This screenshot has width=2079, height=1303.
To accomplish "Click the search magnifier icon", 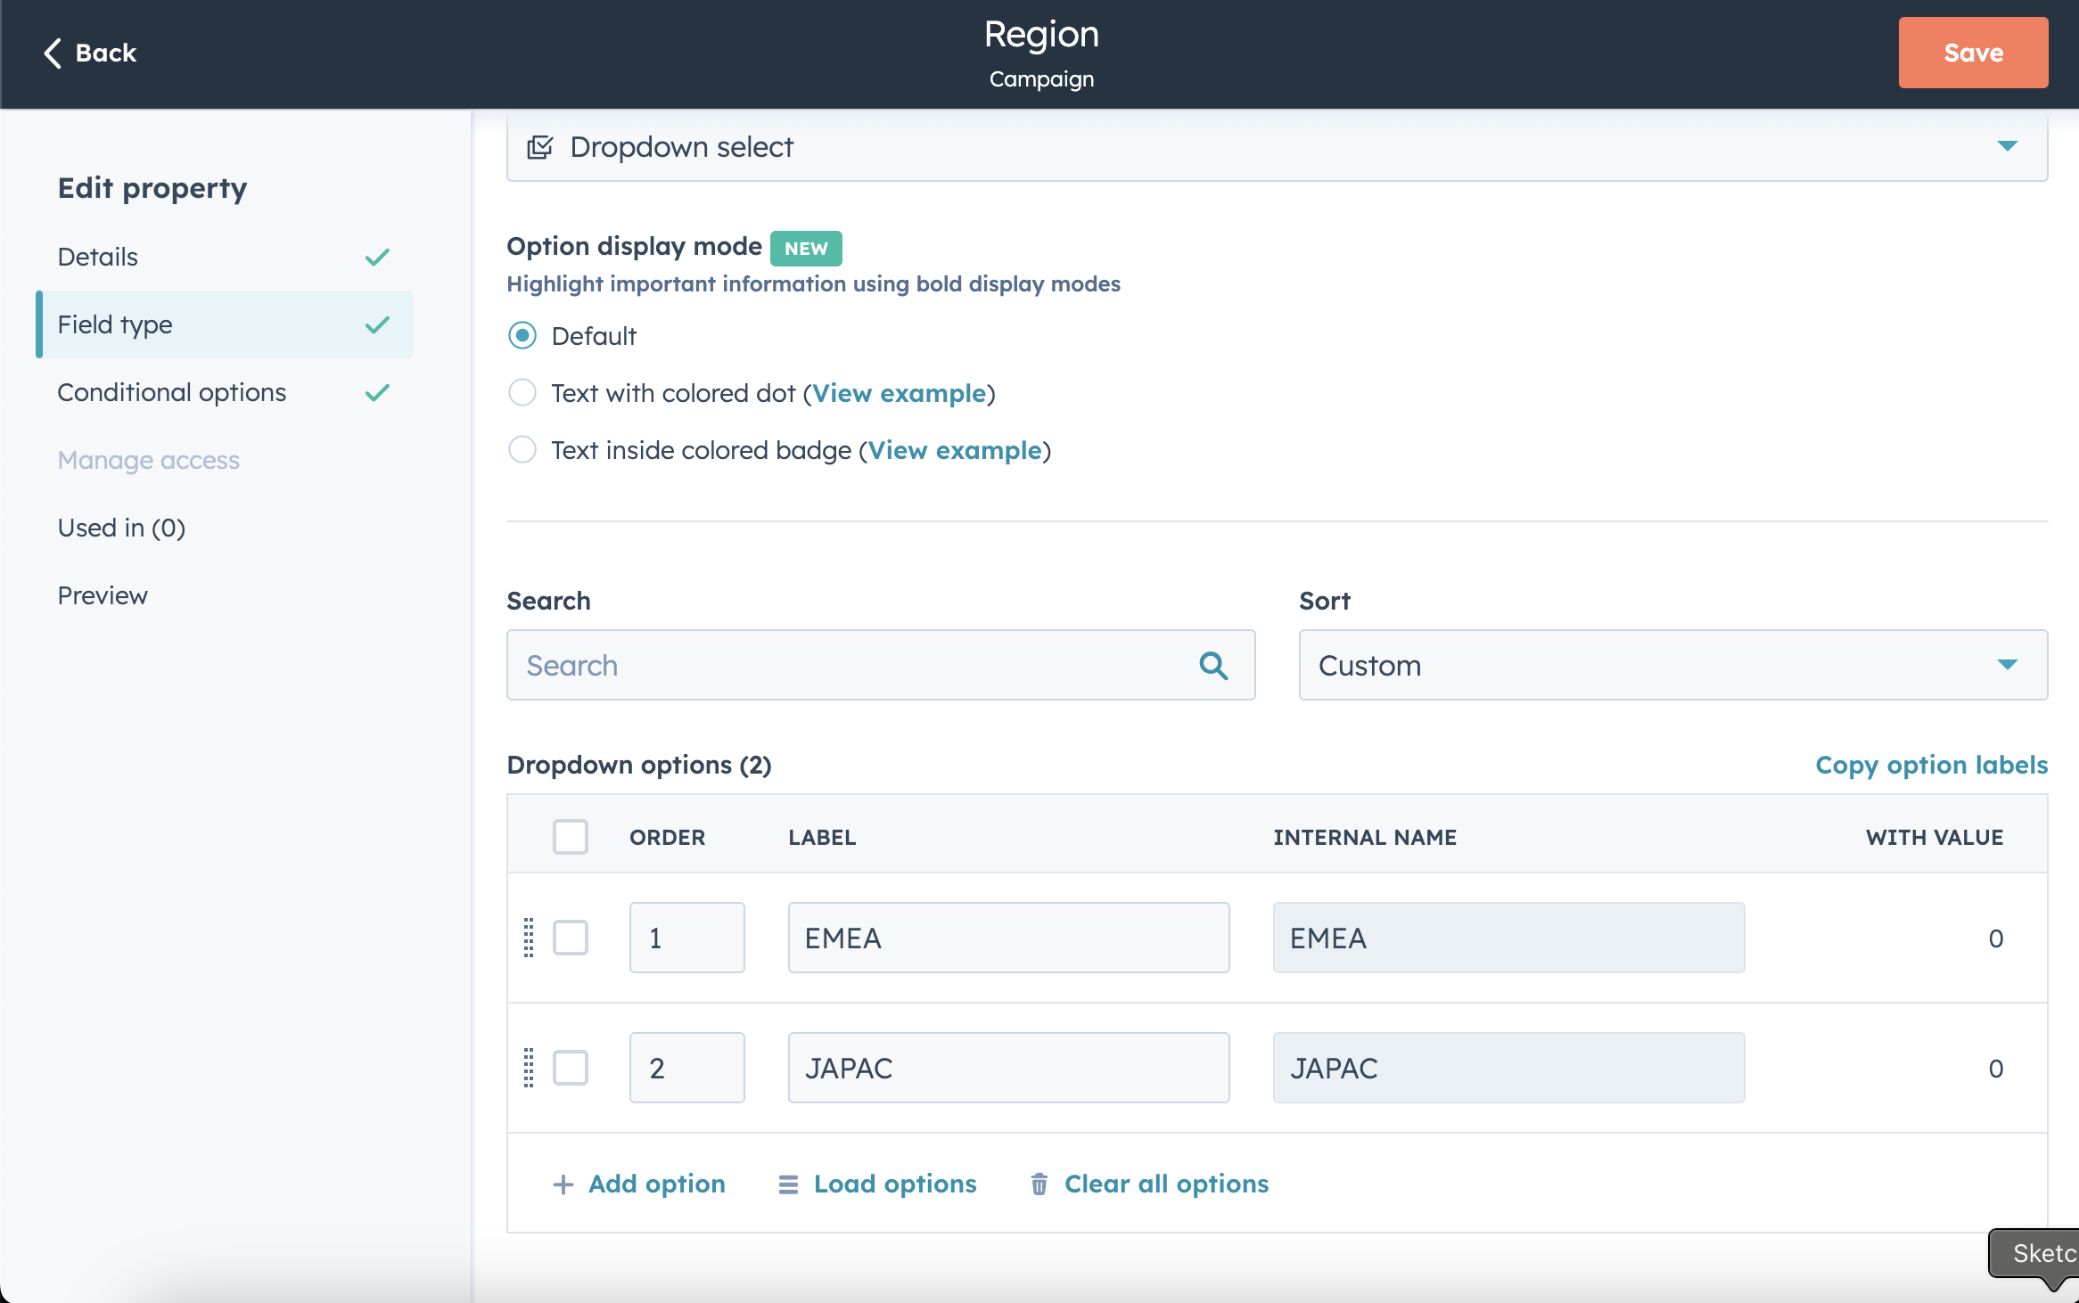I will (1212, 665).
